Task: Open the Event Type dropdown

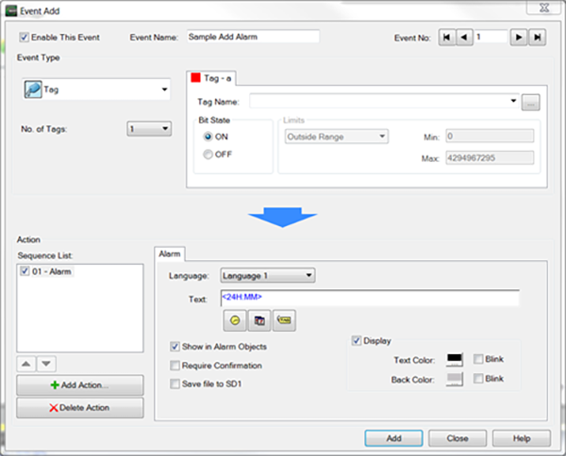Action: [x=96, y=90]
